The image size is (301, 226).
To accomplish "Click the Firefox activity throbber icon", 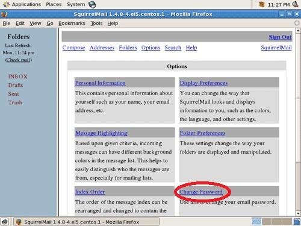I will (x=297, y=23).
